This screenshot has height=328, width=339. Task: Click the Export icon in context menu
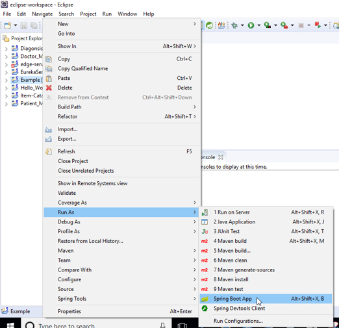tap(48, 139)
